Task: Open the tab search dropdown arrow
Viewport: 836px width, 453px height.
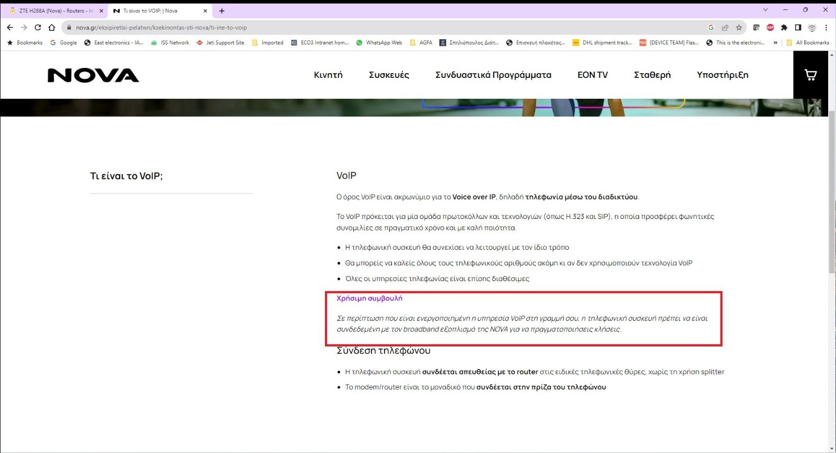Action: click(x=765, y=10)
